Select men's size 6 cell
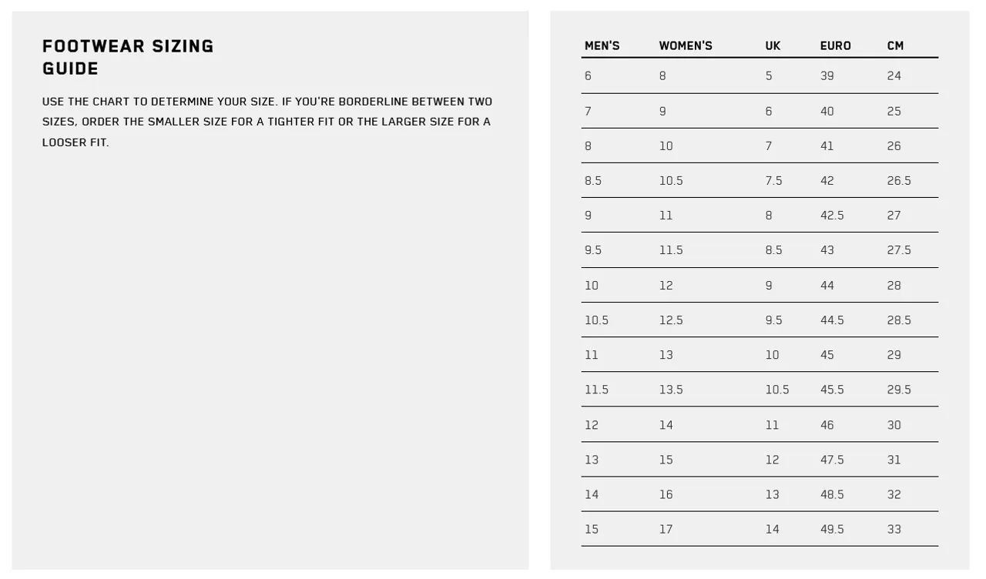Screen dimensions: 986x579 [x=589, y=76]
